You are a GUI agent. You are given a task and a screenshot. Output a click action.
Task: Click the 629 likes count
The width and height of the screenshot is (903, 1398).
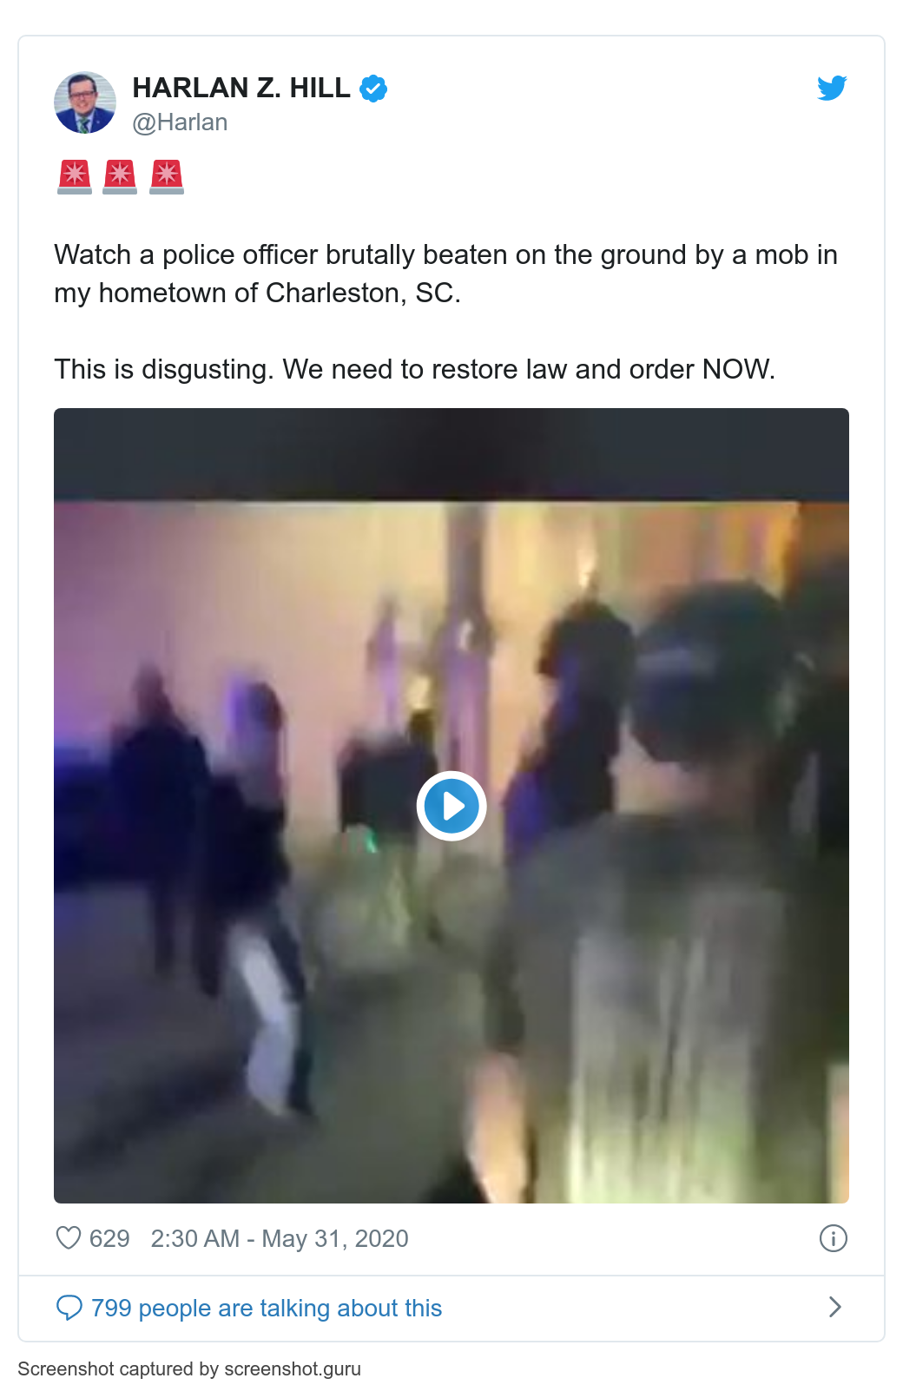click(109, 1238)
